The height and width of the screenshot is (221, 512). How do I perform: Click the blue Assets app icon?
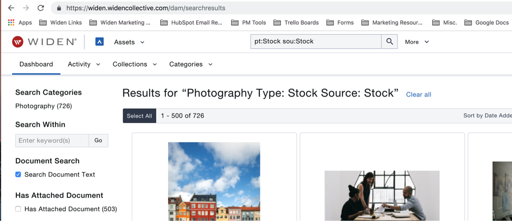[x=100, y=41]
